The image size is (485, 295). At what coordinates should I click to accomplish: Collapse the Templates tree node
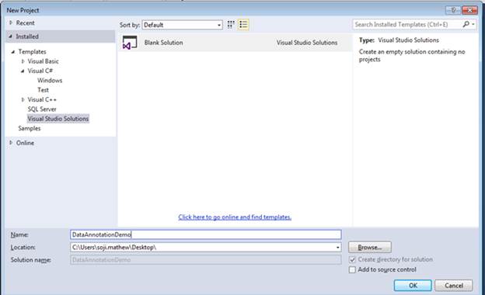pyautogui.click(x=13, y=51)
